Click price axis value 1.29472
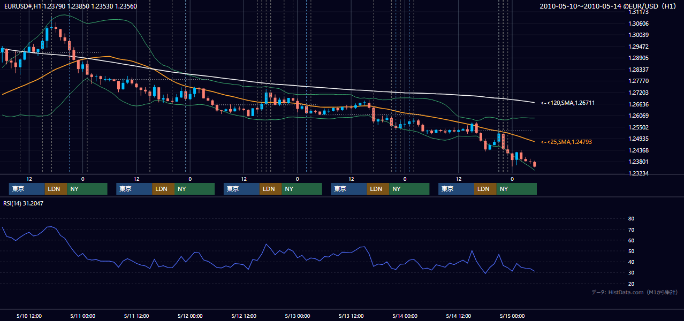 point(639,47)
